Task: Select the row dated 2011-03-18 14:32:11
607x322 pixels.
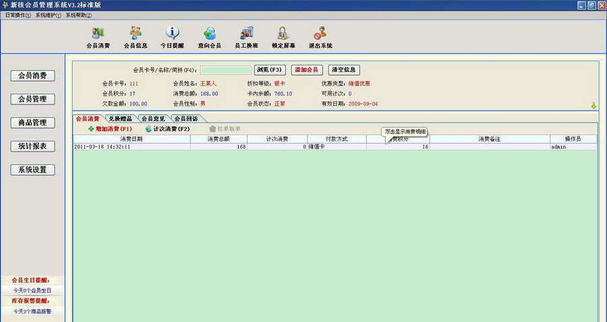Action: 335,147
